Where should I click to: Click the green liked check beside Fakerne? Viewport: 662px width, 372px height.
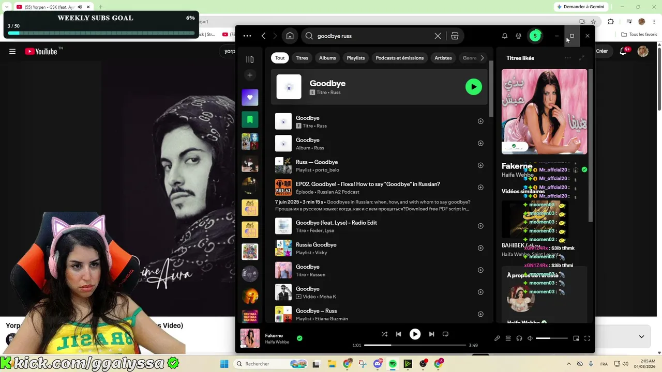299,338
